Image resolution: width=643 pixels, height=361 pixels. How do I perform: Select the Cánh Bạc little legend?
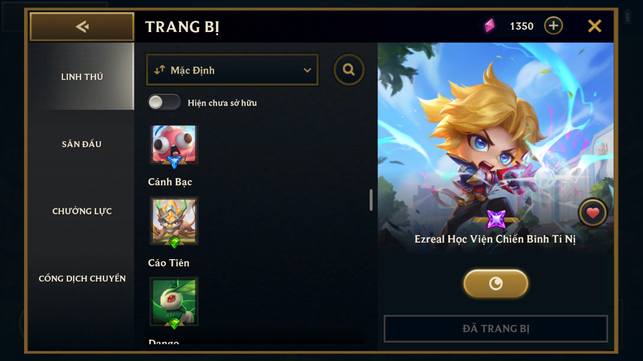click(x=174, y=145)
